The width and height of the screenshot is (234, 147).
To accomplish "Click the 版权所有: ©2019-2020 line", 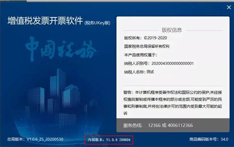I will (x=146, y=38).
